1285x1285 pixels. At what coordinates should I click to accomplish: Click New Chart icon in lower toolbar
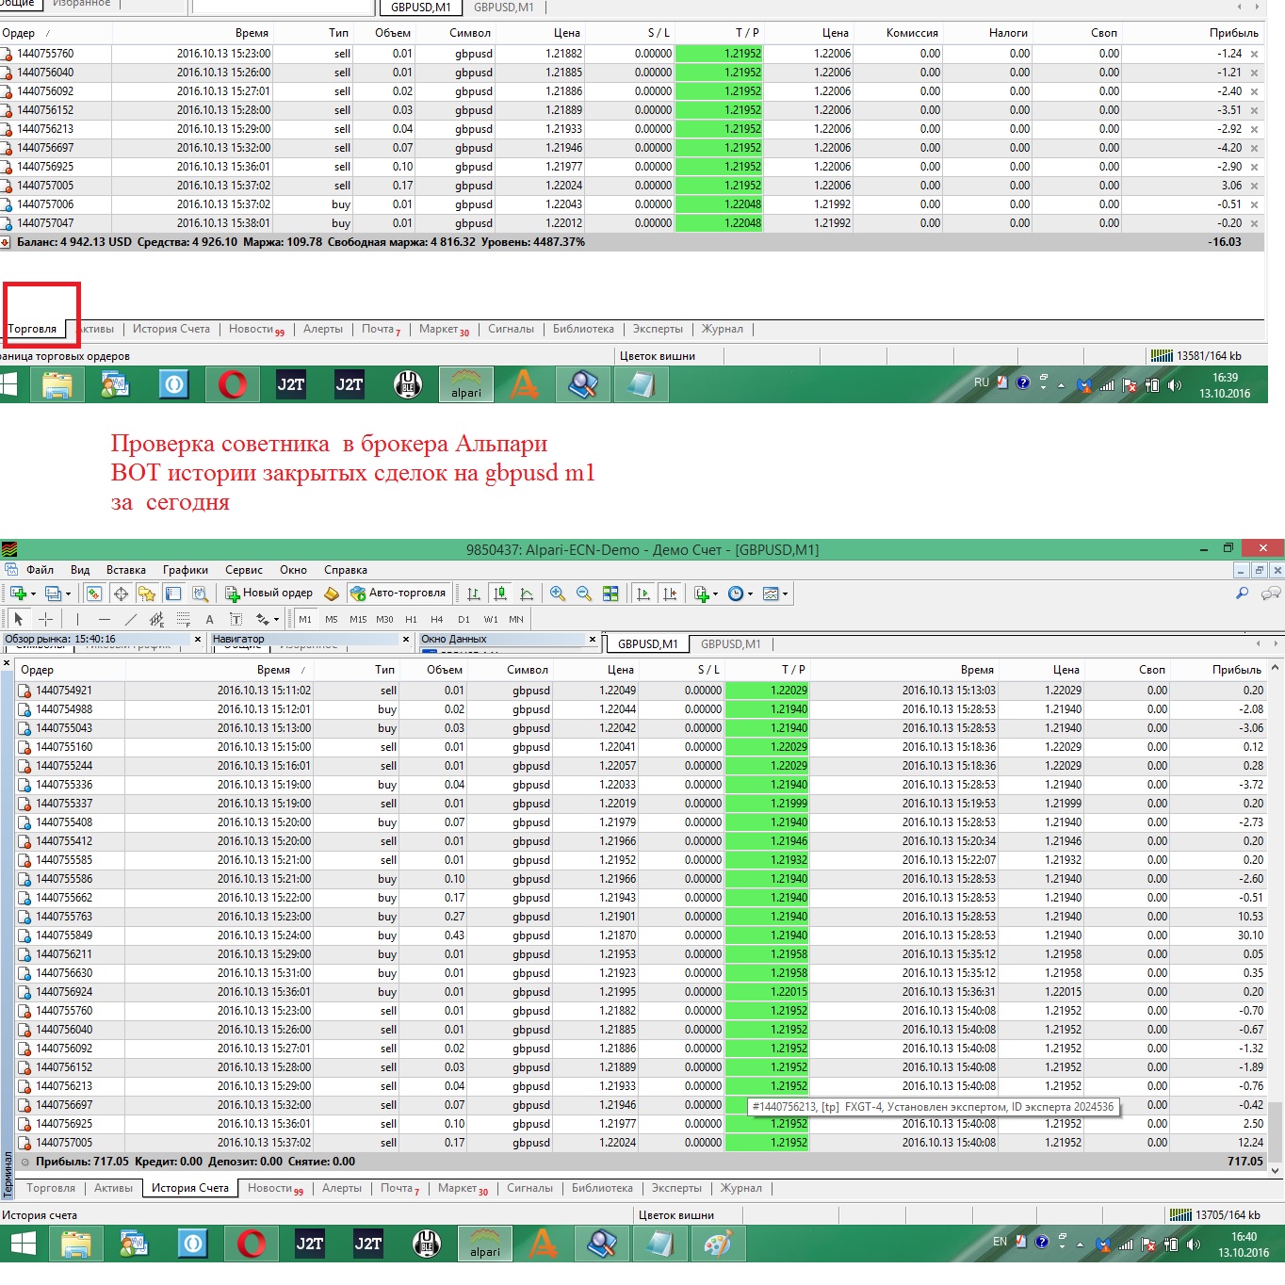tap(18, 594)
